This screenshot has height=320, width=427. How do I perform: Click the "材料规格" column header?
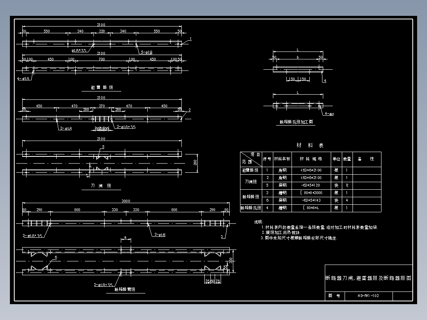pos(311,159)
